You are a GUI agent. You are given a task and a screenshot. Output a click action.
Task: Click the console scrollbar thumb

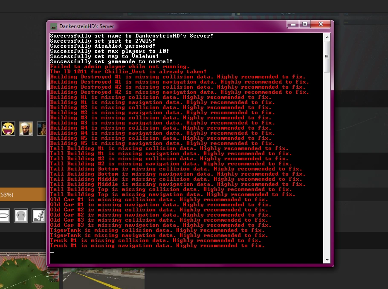pyautogui.click(x=327, y=57)
